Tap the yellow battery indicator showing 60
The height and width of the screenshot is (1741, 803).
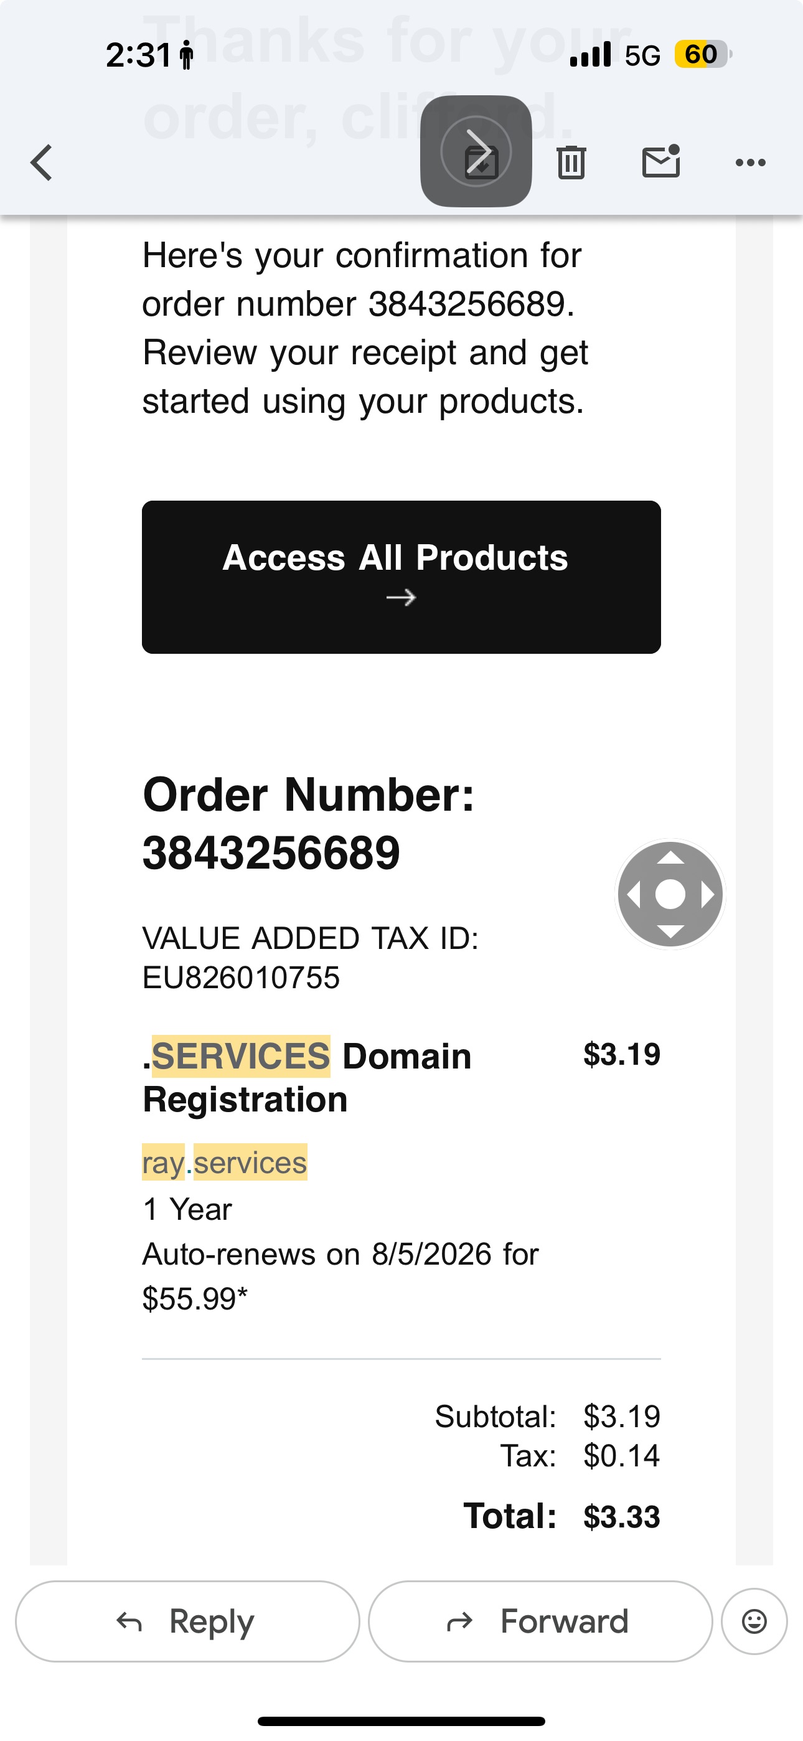coord(702,54)
